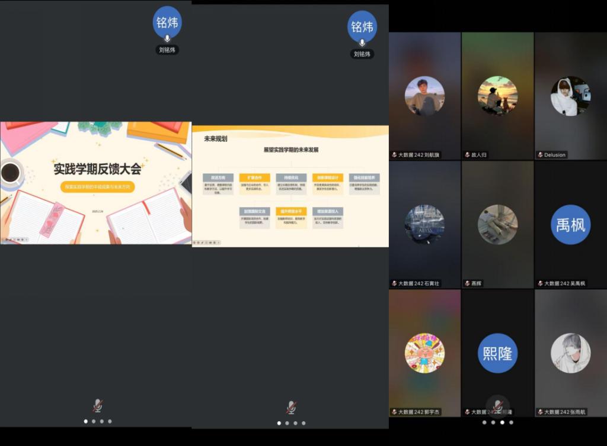The image size is (607, 446).
Task: Unmute microphone in the left meeting panel
Action: click(97, 406)
